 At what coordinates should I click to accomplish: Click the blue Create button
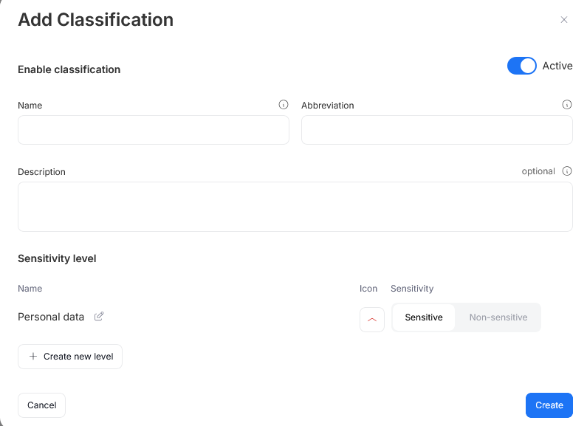[x=549, y=405]
